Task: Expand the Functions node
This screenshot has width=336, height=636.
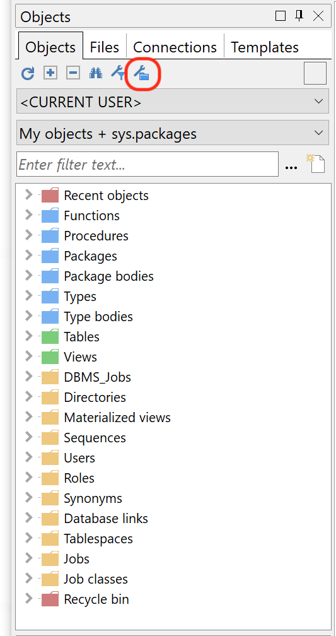Action: point(28,215)
